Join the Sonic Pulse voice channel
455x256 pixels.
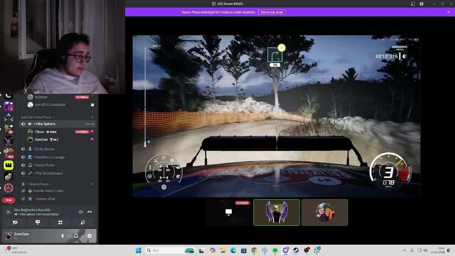(x=58, y=165)
